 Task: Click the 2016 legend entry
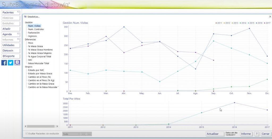click(x=259, y=23)
